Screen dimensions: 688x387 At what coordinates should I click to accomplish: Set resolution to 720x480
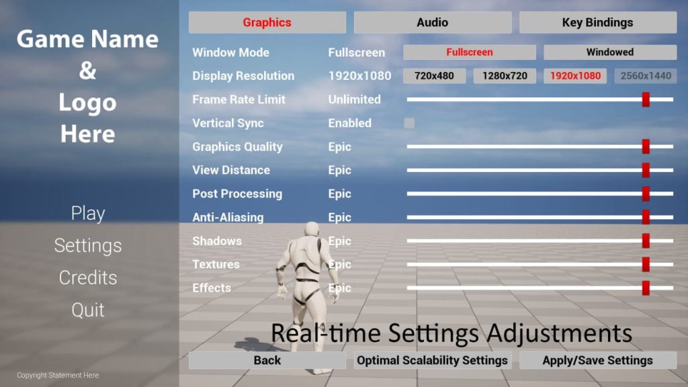435,75
